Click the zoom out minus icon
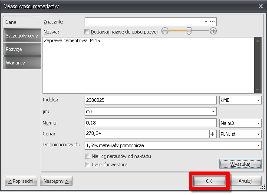The image size is (267, 195). tap(165, 31)
